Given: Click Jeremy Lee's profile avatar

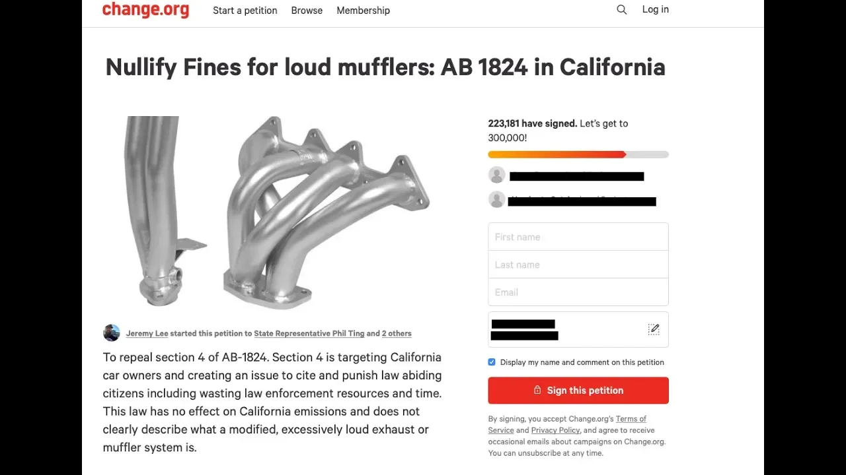Looking at the screenshot, I should point(112,332).
